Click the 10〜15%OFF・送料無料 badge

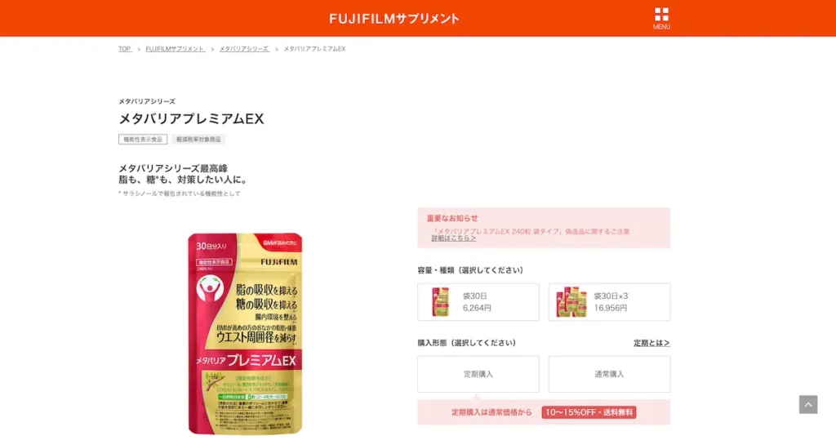589,412
